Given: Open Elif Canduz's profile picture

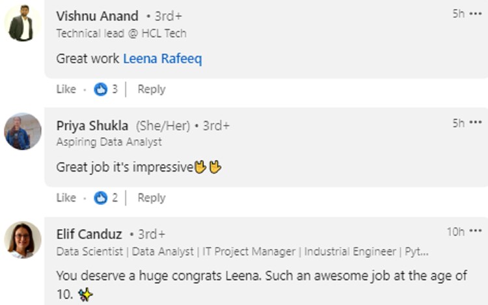Looking at the screenshot, I should (21, 240).
